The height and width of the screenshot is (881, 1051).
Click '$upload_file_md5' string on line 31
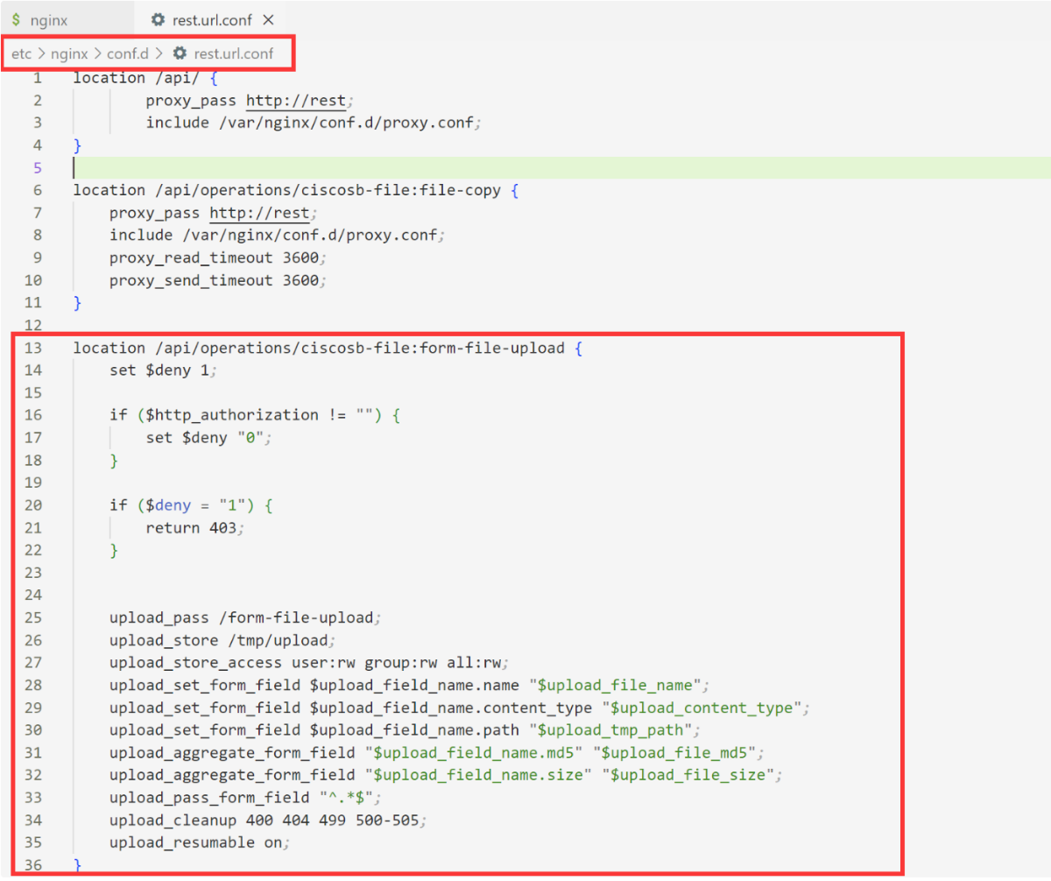(x=674, y=752)
